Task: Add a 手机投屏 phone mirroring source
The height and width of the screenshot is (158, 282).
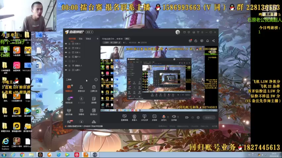Action: [145, 118]
